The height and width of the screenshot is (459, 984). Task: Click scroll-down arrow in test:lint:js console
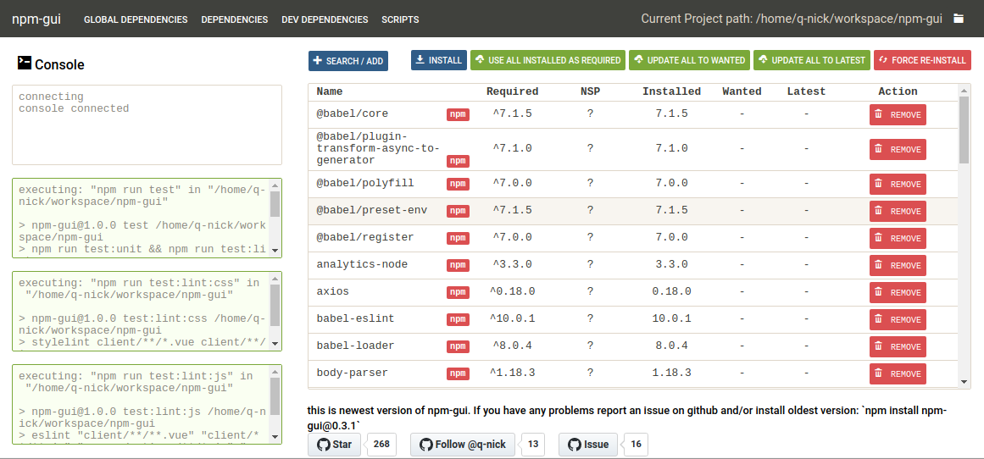pos(275,436)
